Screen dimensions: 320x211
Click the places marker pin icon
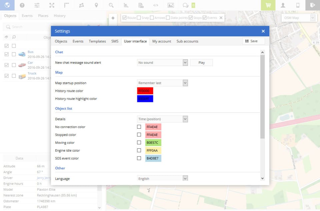[x=96, y=5]
